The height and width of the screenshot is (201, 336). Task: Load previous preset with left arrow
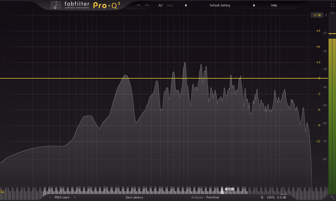tap(186, 5)
